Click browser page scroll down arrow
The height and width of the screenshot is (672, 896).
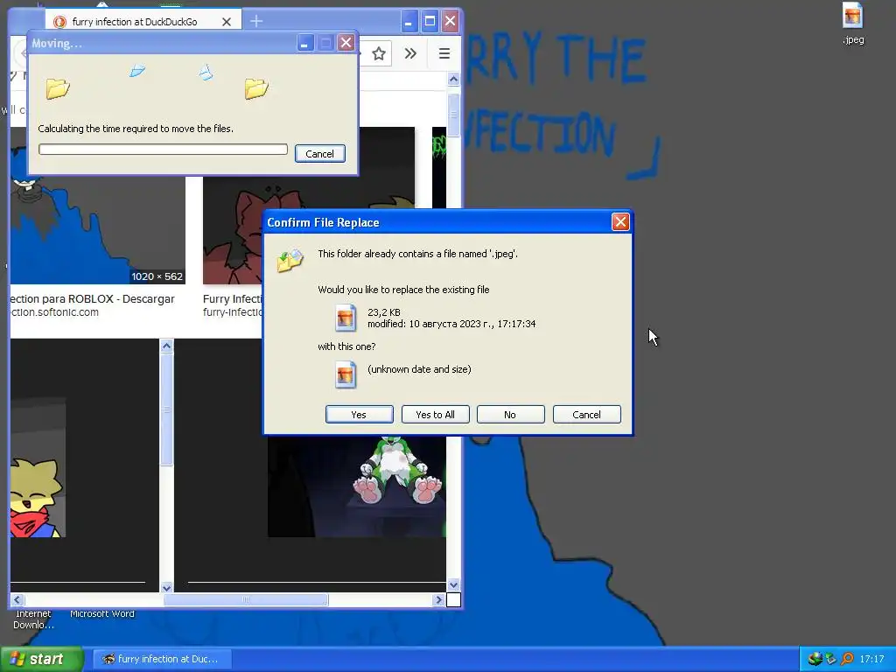click(454, 585)
